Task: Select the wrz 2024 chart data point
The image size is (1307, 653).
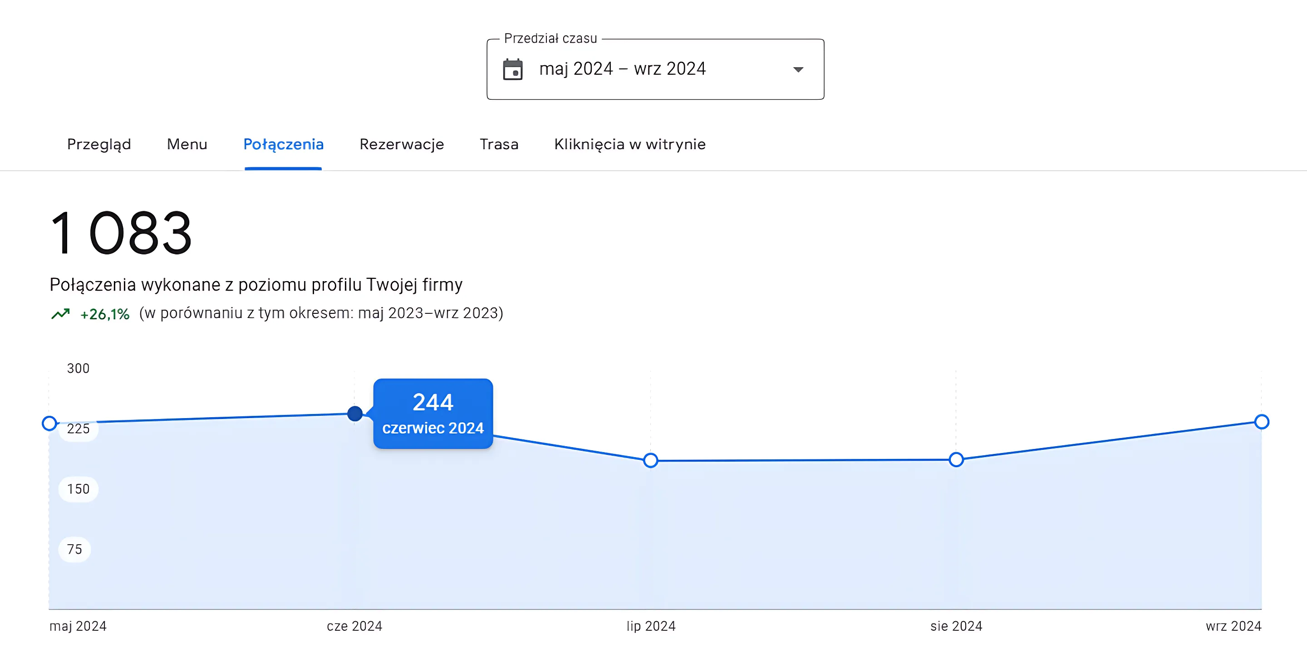Action: pos(1261,422)
